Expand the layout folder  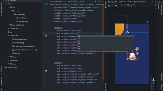8,57
